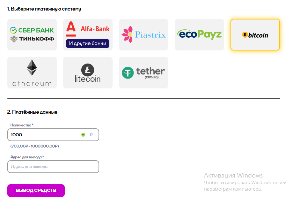286x197 pixels.
Task: Select the highlighted bitcoin tile
Action: (x=255, y=34)
